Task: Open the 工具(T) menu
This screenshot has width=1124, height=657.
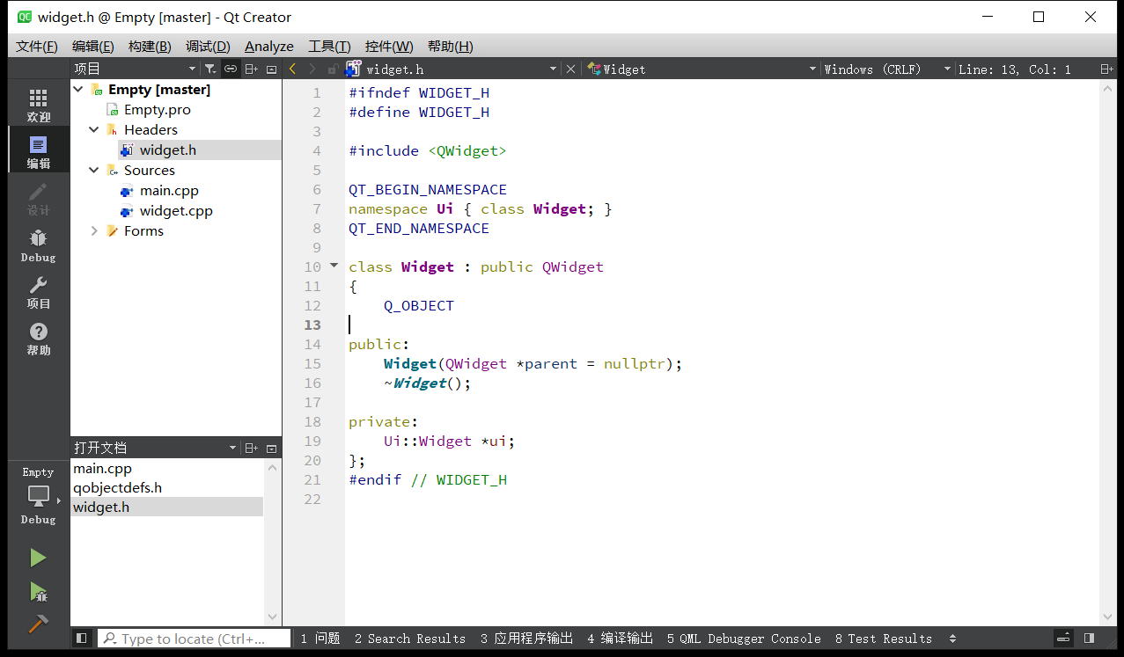Action: pos(329,47)
